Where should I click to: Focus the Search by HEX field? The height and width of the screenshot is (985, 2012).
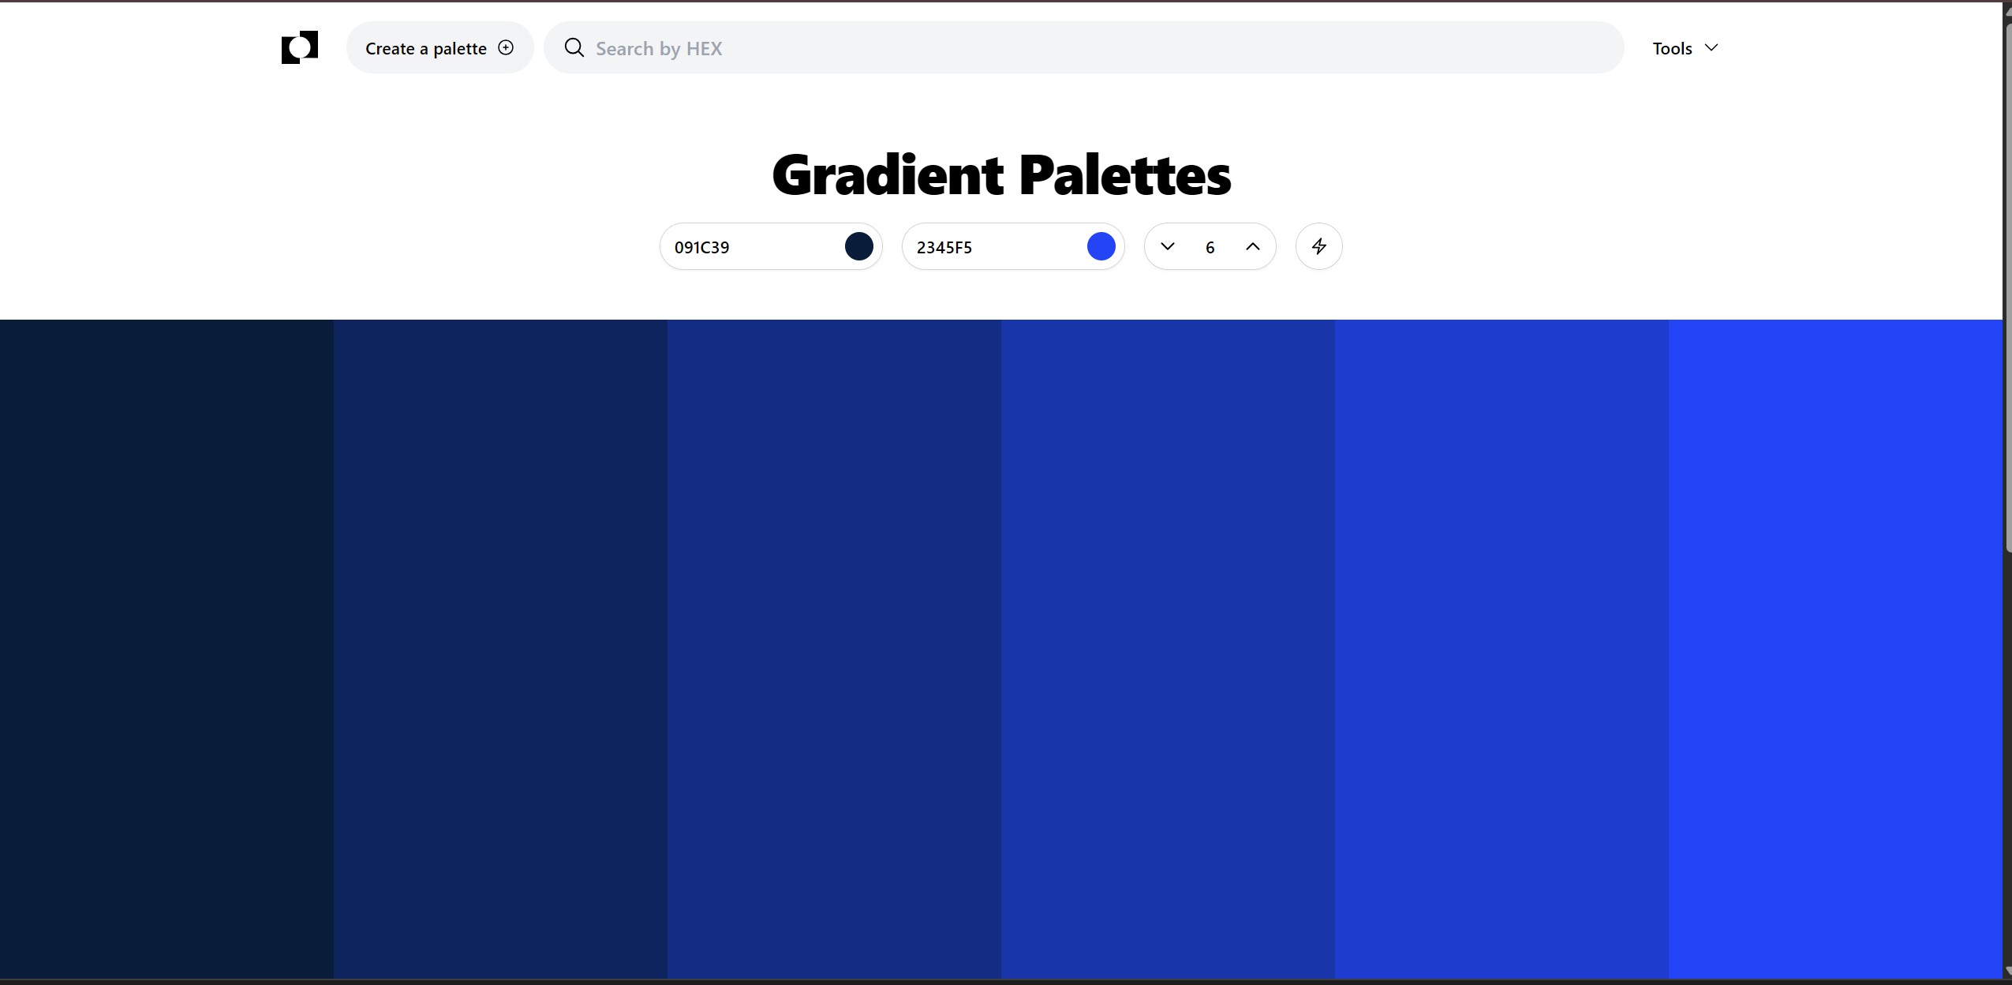[1083, 48]
